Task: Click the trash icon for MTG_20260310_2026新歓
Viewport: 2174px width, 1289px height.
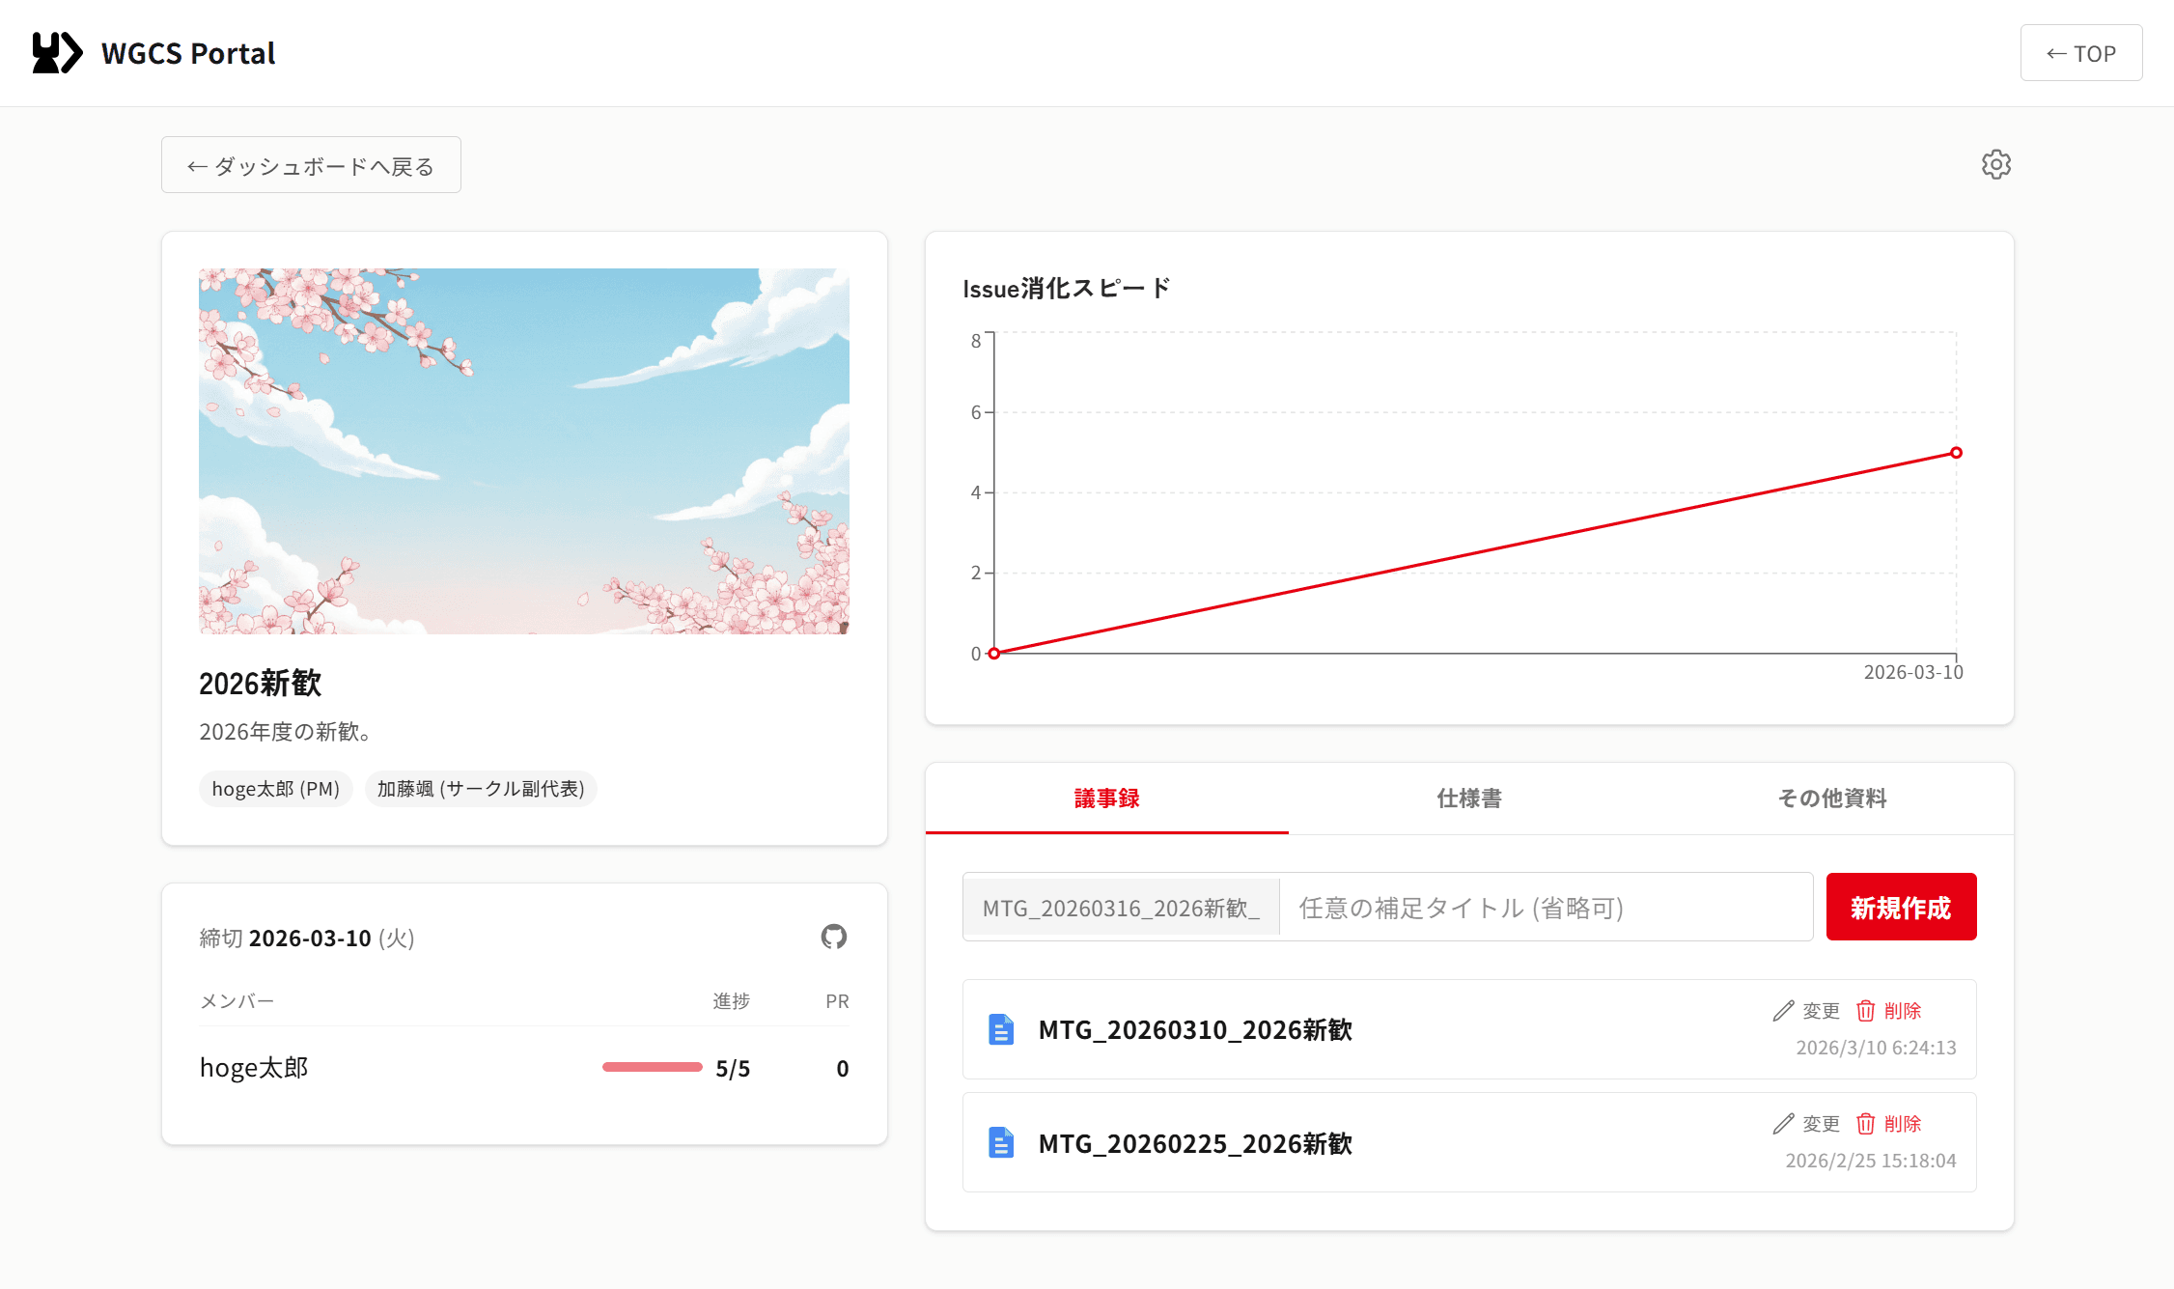Action: pos(1865,1010)
